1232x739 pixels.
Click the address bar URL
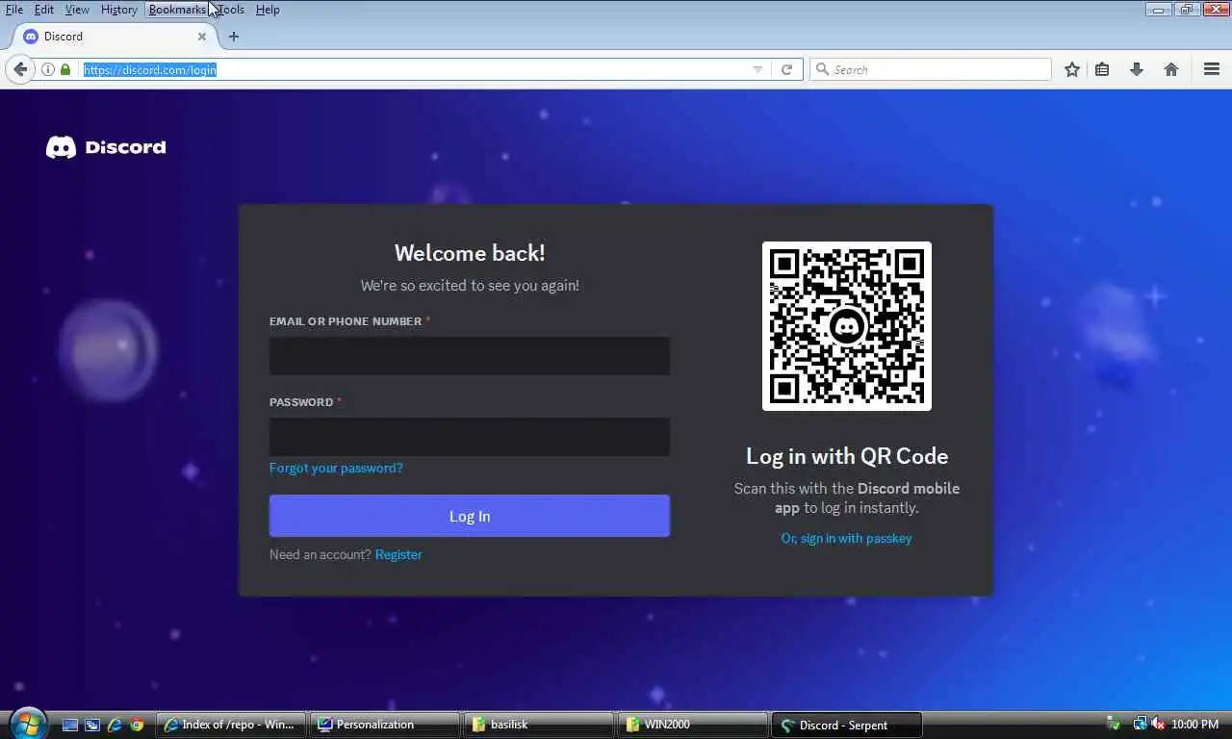150,69
